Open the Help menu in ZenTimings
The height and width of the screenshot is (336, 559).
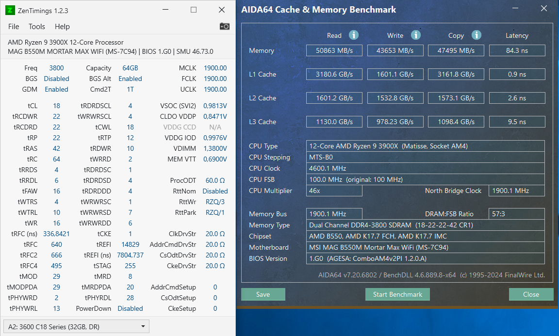pyautogui.click(x=62, y=26)
